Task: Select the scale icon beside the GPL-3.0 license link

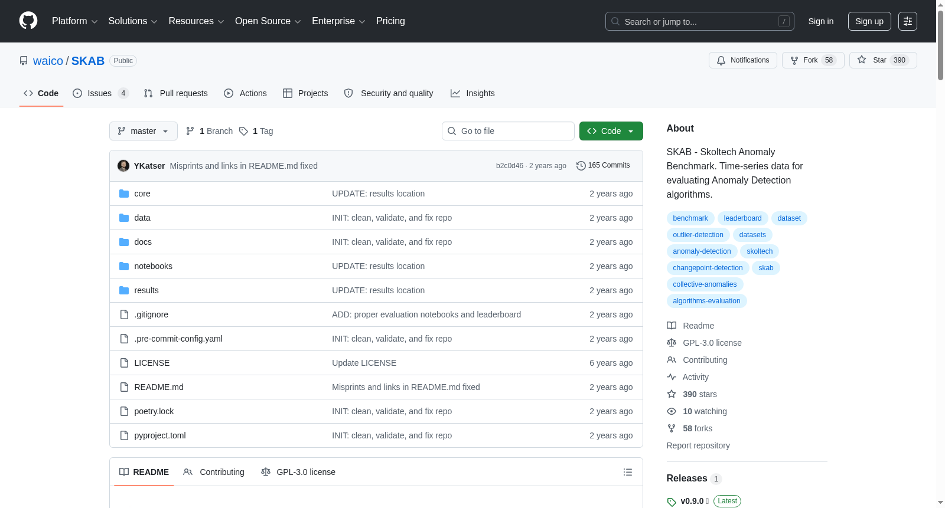Action: 672,343
